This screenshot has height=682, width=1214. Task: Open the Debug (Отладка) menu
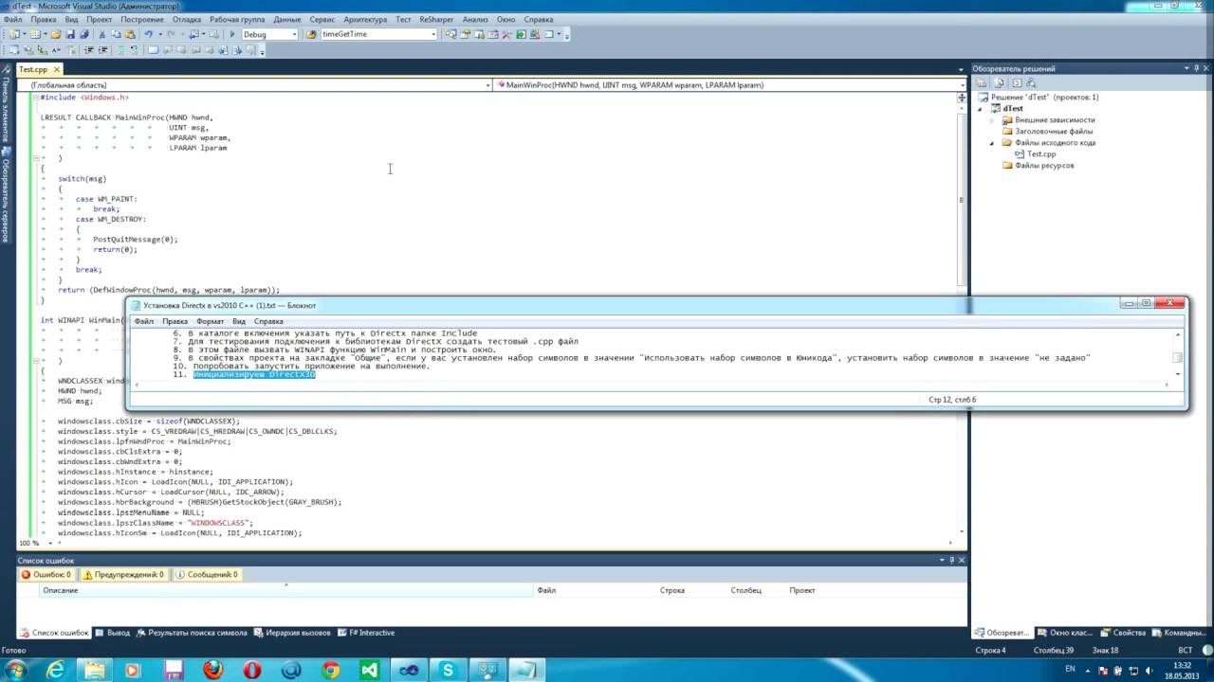(x=187, y=19)
